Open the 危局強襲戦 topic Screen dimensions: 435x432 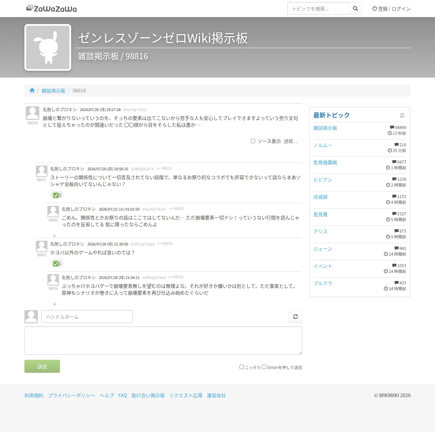tap(325, 163)
